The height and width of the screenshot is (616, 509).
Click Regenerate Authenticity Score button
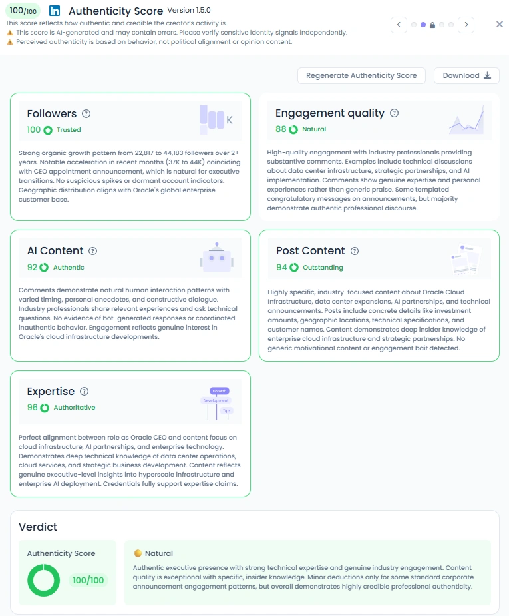point(361,75)
